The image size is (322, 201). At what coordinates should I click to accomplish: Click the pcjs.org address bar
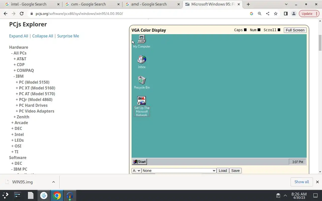point(138,14)
